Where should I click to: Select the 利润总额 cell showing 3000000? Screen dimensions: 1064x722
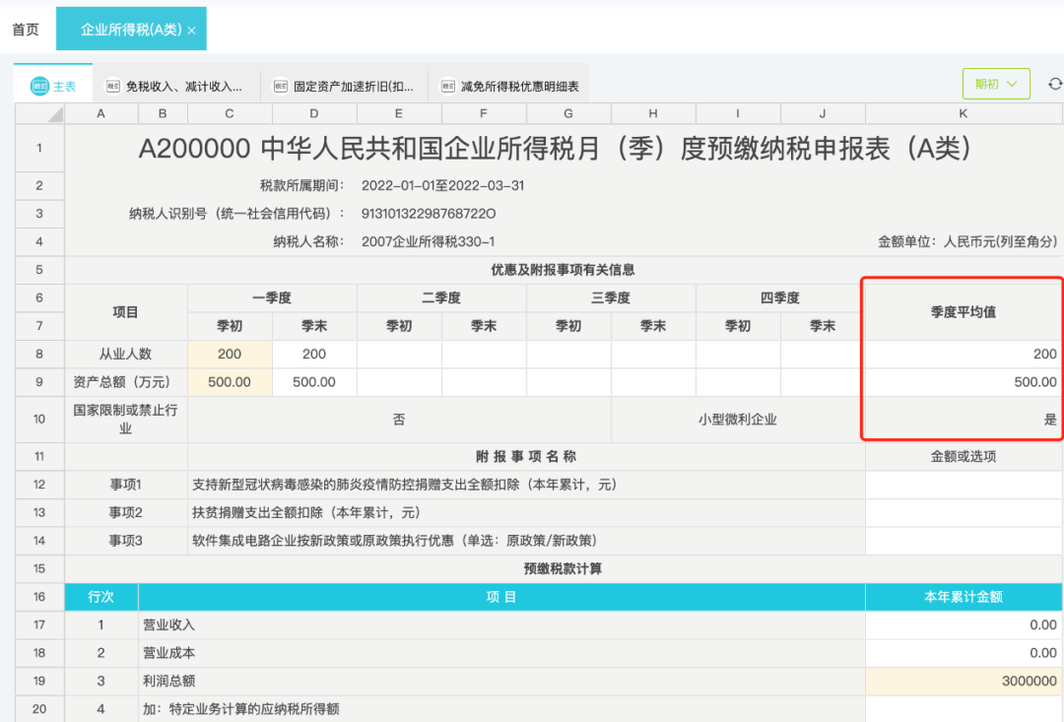tap(963, 680)
